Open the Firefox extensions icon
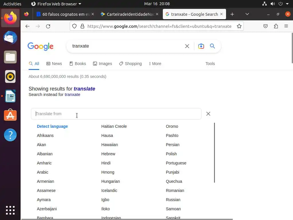This screenshot has height=220, width=293. click(x=276, y=26)
